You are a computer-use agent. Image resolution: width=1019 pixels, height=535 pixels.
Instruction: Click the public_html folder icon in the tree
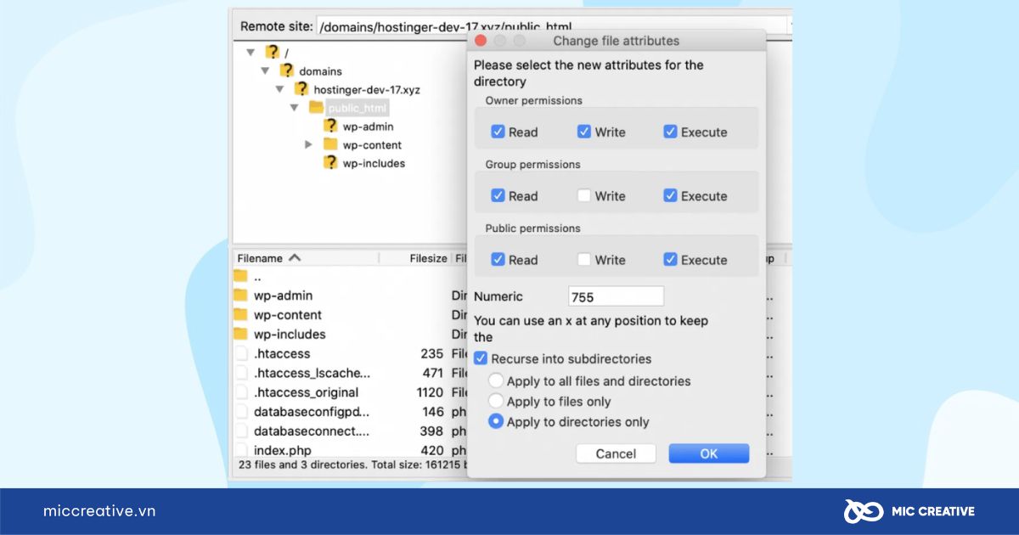(316, 107)
